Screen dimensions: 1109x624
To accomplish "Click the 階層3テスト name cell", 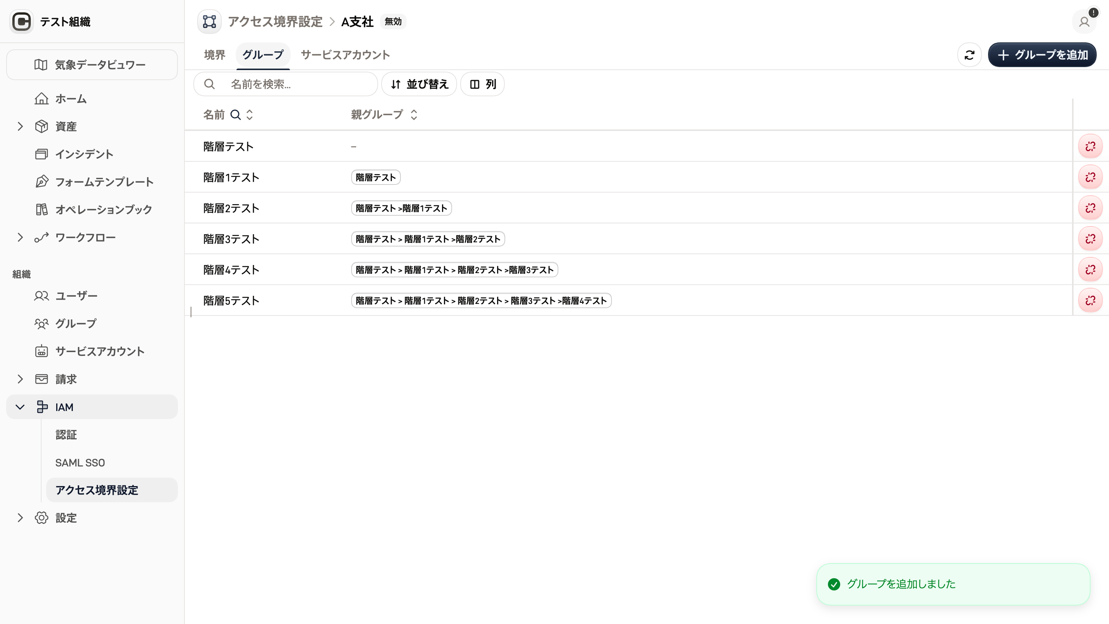I will pos(231,238).
